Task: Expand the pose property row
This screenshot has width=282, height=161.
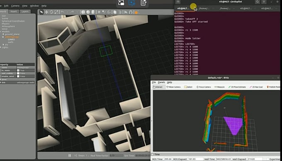Action: (x=1, y=79)
